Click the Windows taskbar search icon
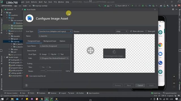Image resolution: width=181 pixels, height=101 pixels. click(x=7, y=99)
